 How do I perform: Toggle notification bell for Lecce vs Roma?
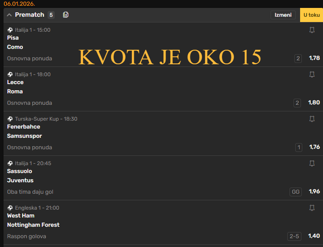[x=312, y=74]
